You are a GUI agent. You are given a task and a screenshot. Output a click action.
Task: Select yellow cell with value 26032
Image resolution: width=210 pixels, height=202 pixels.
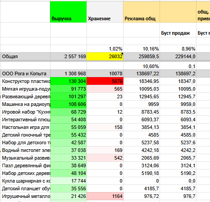[105, 56]
